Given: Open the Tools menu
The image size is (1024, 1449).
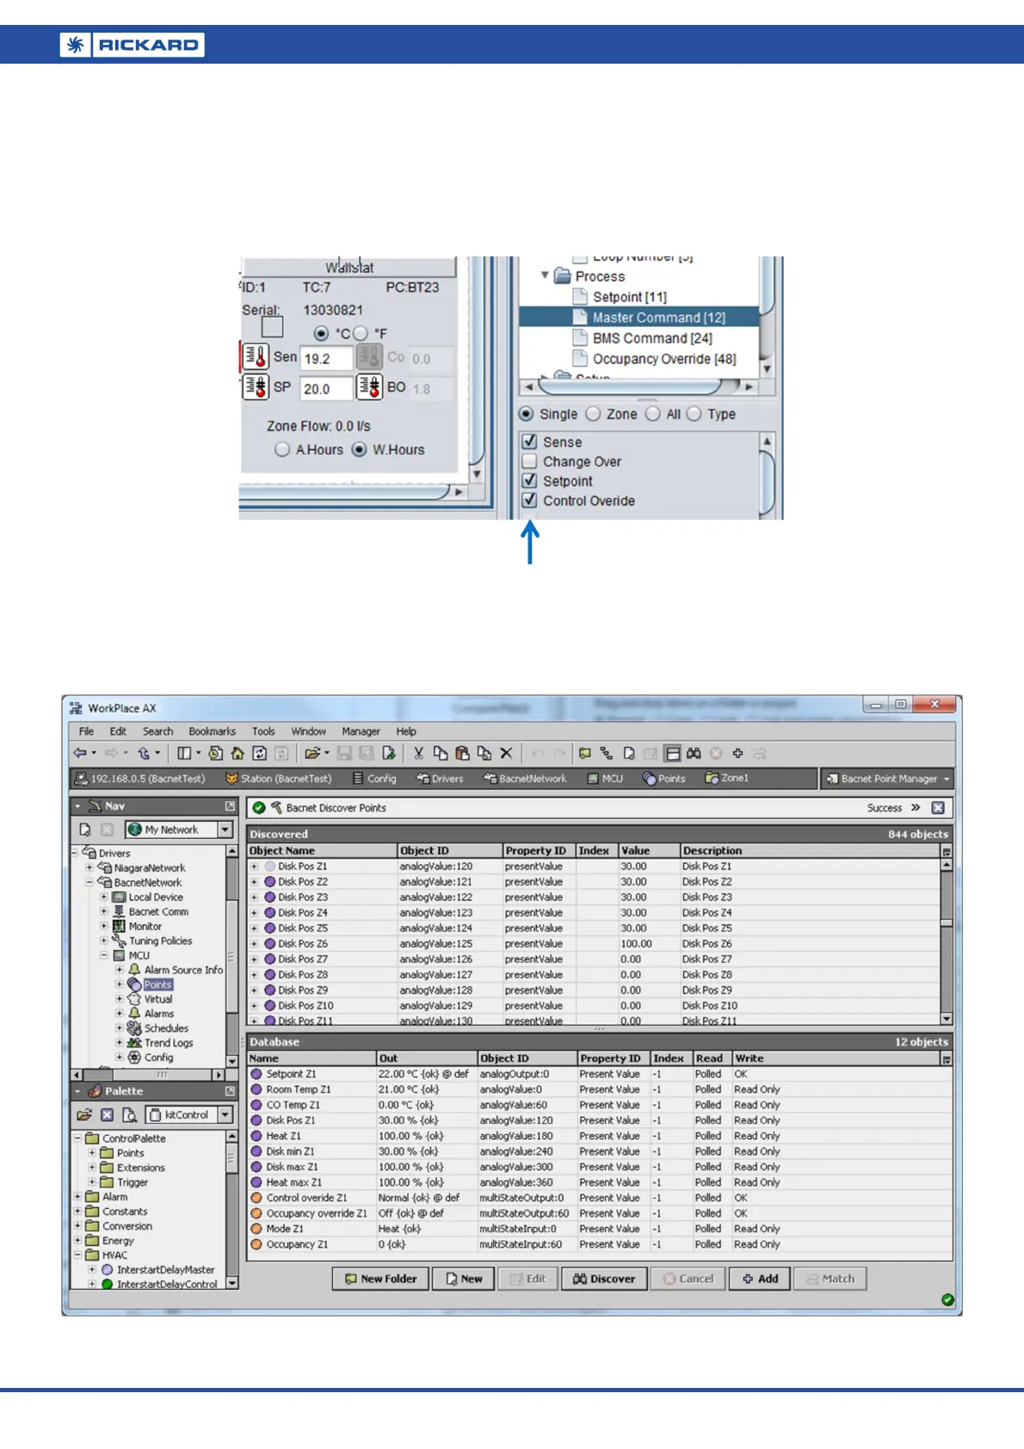Looking at the screenshot, I should [263, 731].
